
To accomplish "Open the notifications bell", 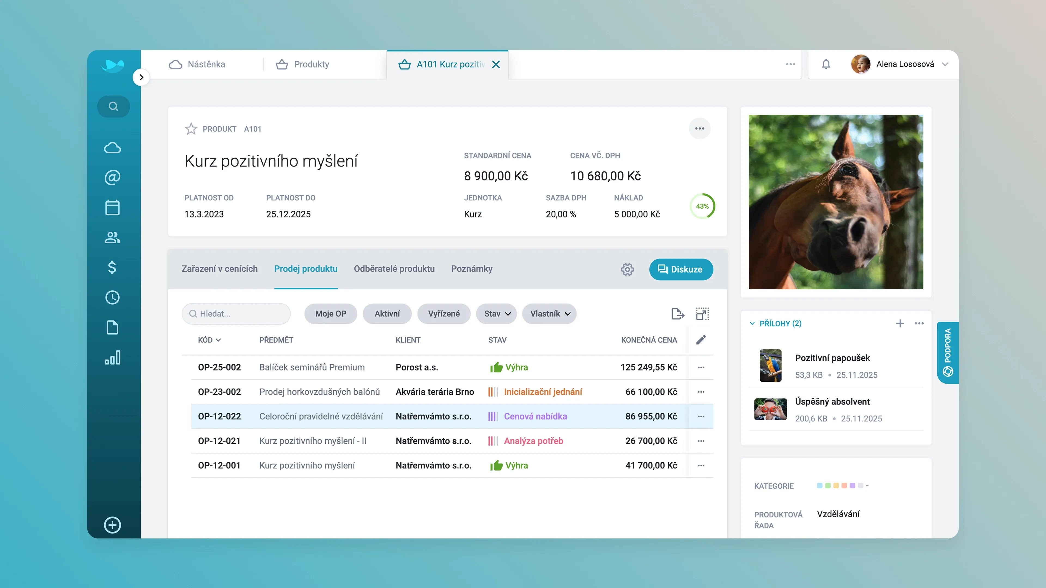I will [826, 64].
